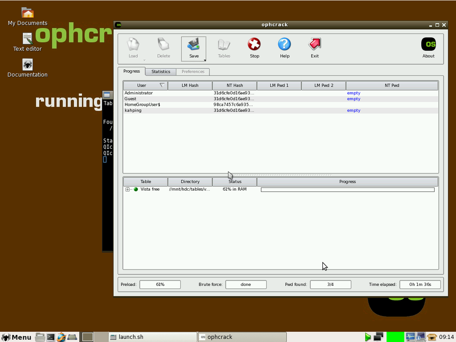Expand the Vista free table entry
The image size is (456, 342).
tap(127, 189)
